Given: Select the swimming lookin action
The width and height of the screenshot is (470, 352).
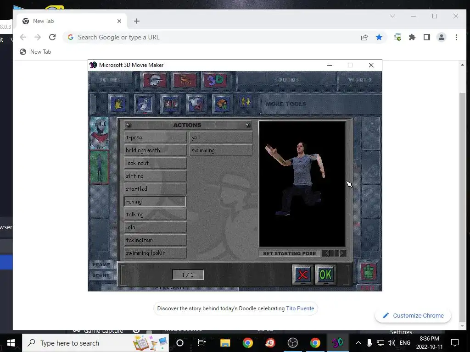Looking at the screenshot, I should pyautogui.click(x=155, y=253).
